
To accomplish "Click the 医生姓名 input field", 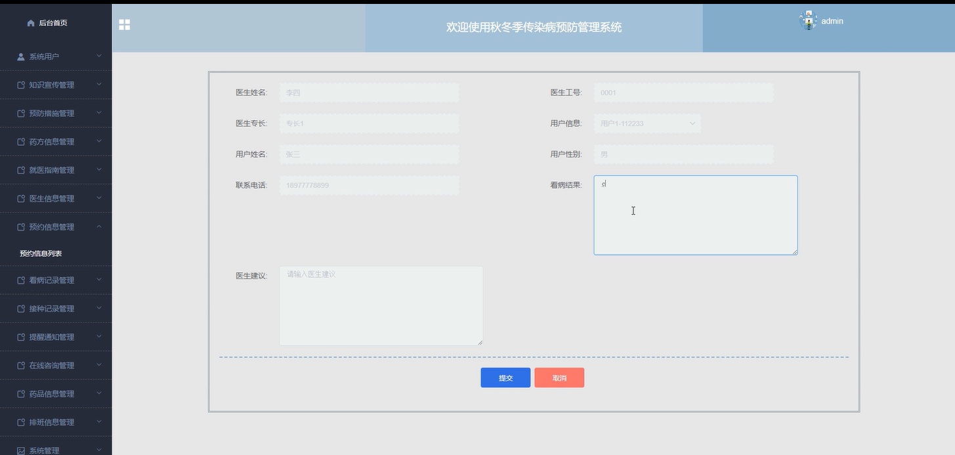I will (369, 93).
